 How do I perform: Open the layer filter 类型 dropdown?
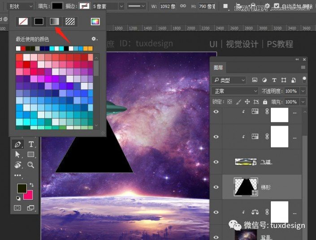coord(229,80)
